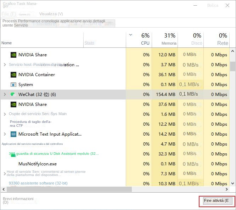Click icon of NVIDIA Share using 37.6 MB
Viewport: 236px width, 210px height.
click(13, 104)
